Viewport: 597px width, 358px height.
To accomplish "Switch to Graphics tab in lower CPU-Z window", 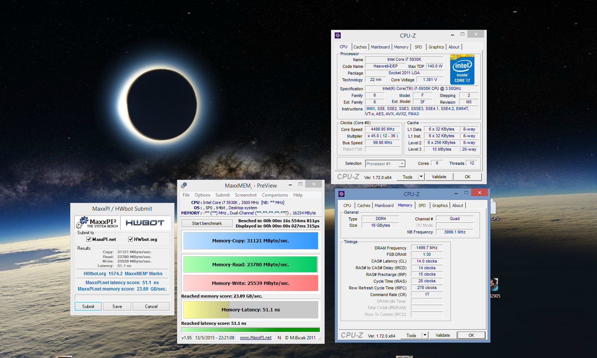I will point(440,205).
